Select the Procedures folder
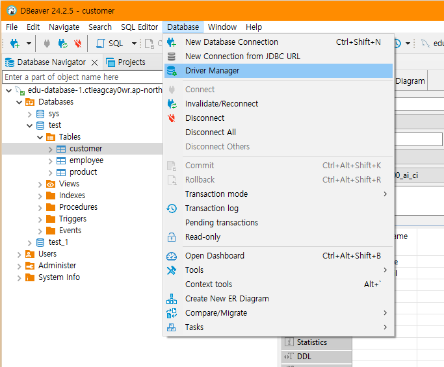This screenshot has width=444, height=367. coord(78,207)
